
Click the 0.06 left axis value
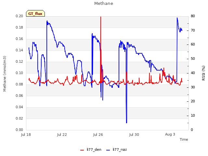[19, 96]
